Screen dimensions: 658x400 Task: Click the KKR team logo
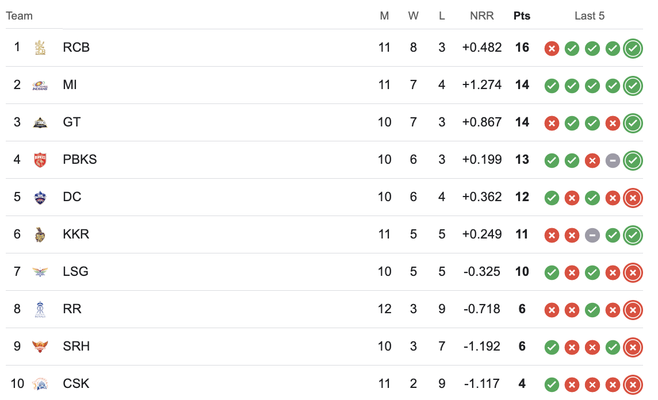[x=40, y=234]
